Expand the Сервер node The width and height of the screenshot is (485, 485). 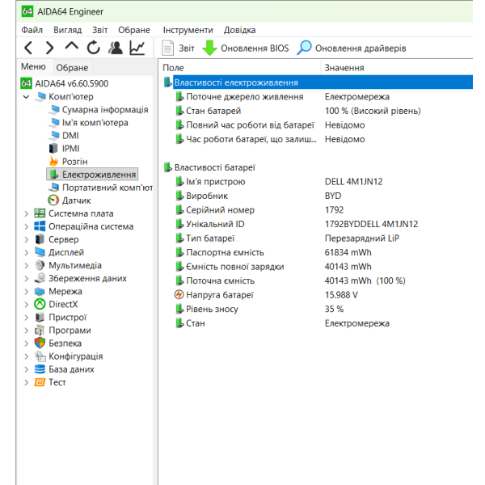tap(27, 240)
